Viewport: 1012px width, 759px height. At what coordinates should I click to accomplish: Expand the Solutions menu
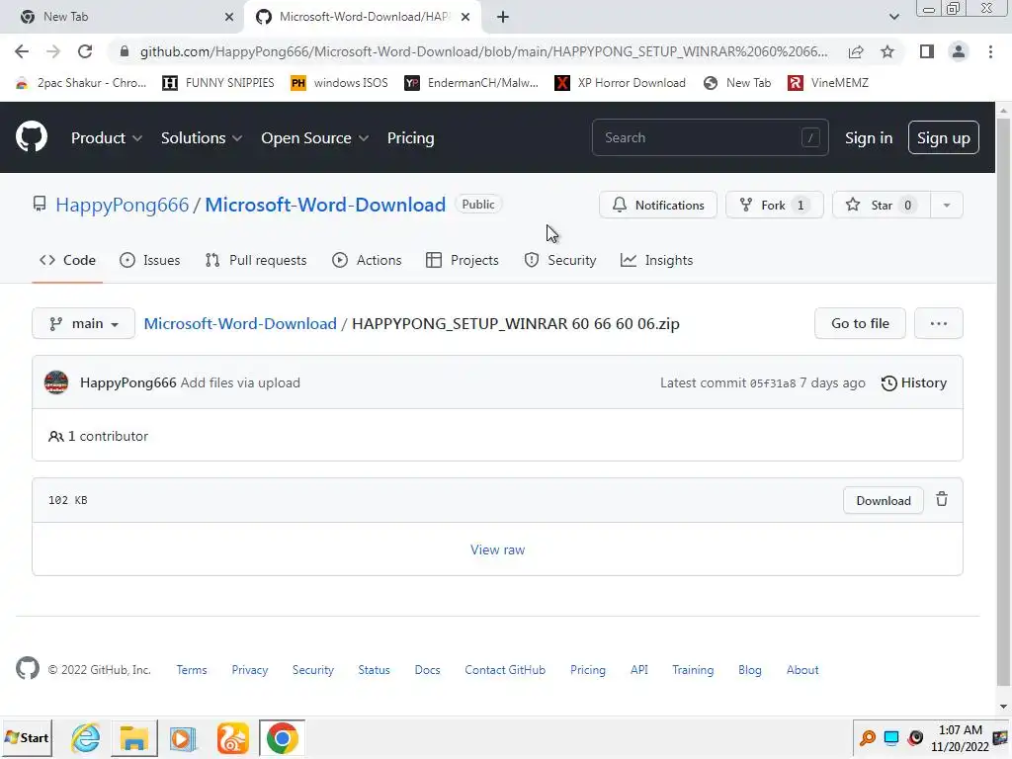point(202,138)
